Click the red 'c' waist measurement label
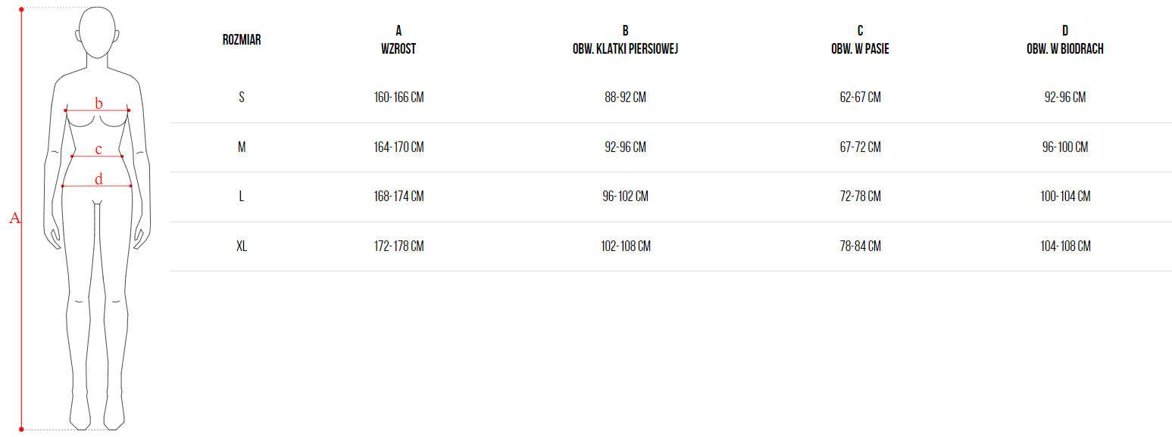The height and width of the screenshot is (437, 1172). pos(98,150)
